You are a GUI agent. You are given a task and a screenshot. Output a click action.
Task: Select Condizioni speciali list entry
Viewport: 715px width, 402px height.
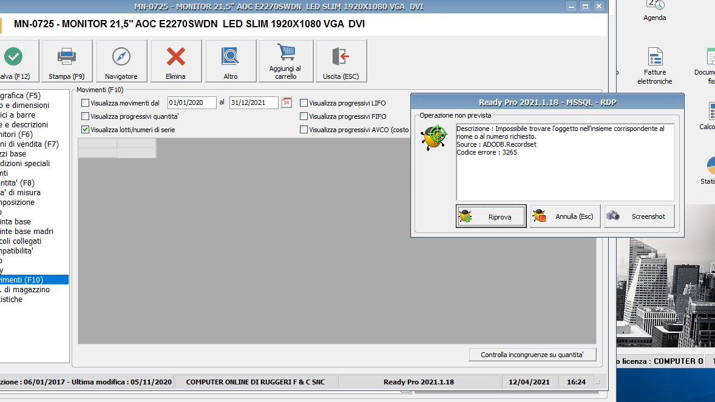[x=34, y=163]
